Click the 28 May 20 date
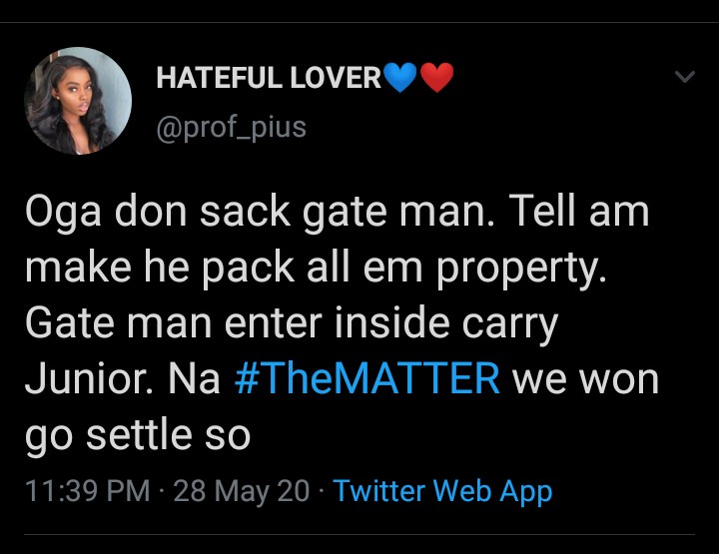The width and height of the screenshot is (719, 554). tap(241, 491)
